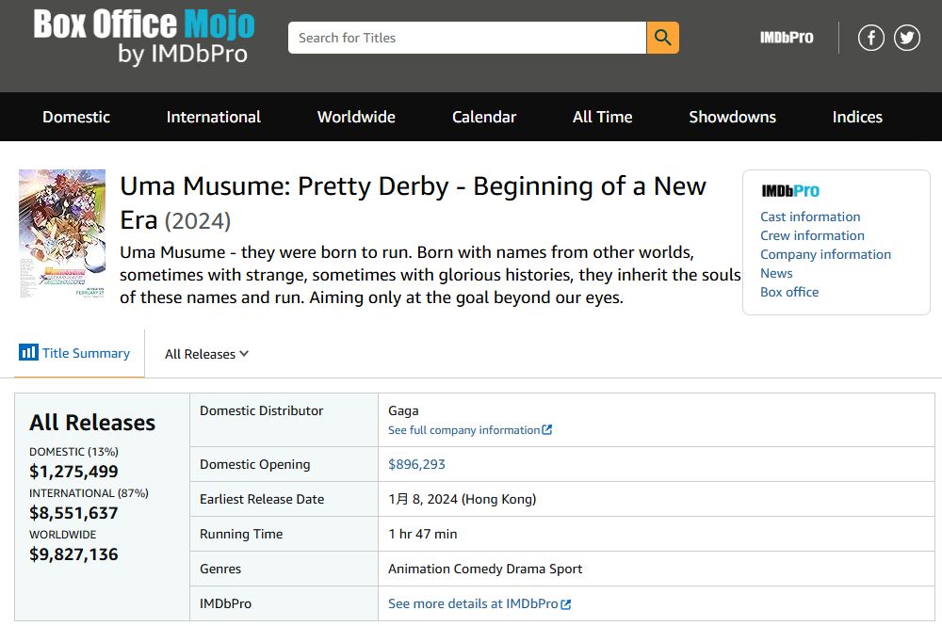
Task: Open Crew information link
Action: [812, 235]
